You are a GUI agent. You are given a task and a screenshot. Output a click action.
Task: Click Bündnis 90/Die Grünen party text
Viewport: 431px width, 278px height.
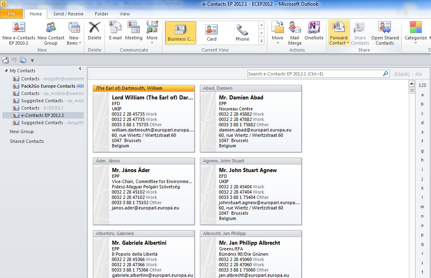point(243,254)
